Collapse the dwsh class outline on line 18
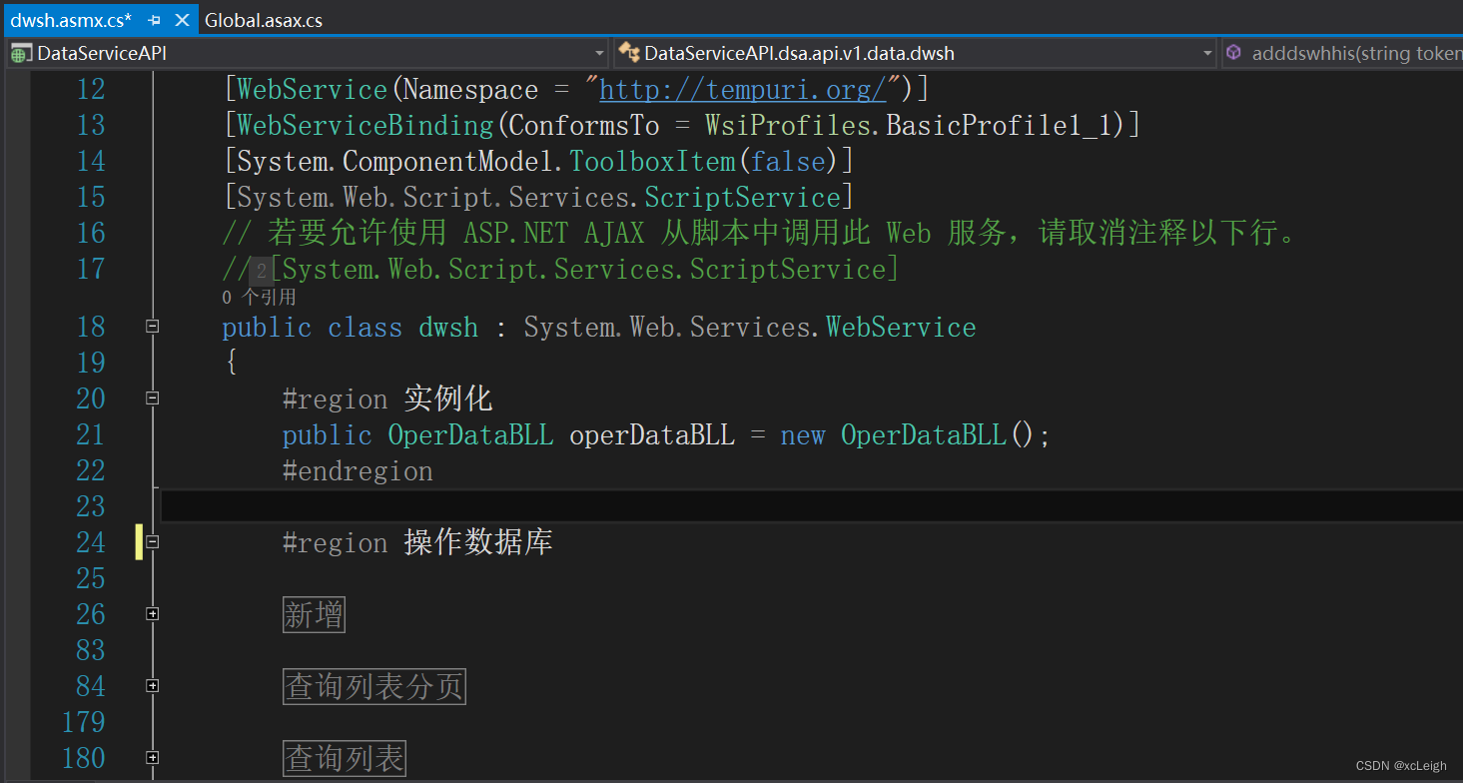This screenshot has height=783, width=1463. (153, 326)
